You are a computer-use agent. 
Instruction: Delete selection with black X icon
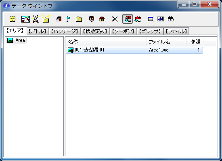[115, 19]
